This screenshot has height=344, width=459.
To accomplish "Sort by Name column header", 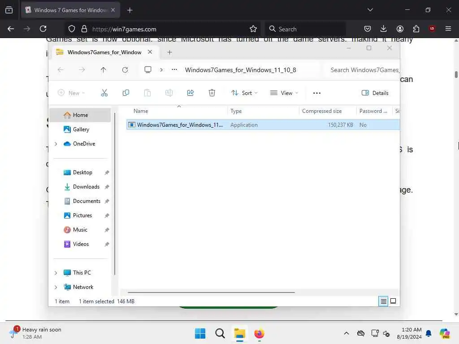I will point(177,111).
